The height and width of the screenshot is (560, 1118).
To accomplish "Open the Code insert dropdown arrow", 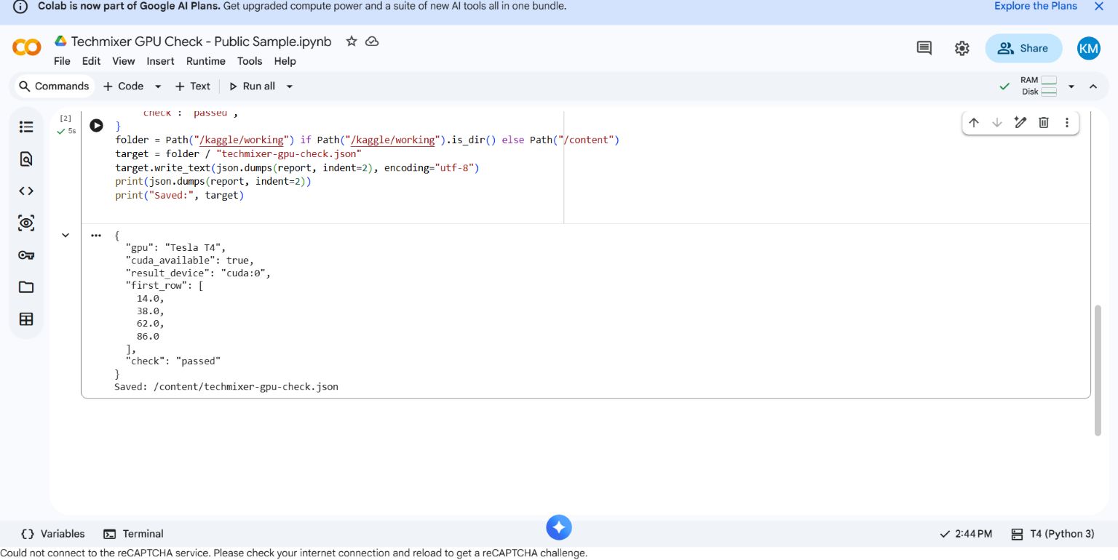I will click(158, 86).
